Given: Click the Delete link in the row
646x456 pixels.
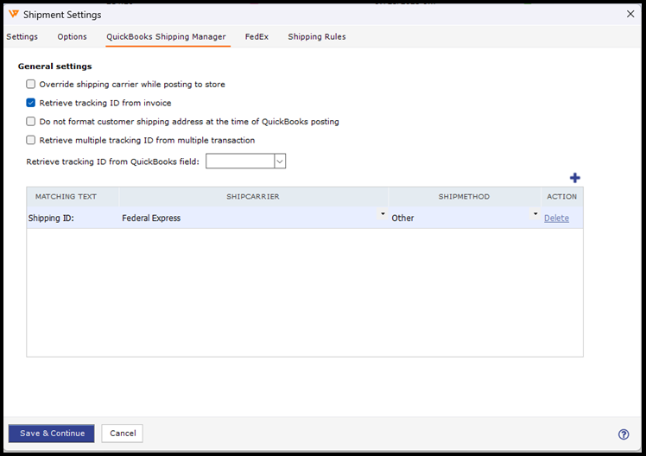Looking at the screenshot, I should click(556, 218).
